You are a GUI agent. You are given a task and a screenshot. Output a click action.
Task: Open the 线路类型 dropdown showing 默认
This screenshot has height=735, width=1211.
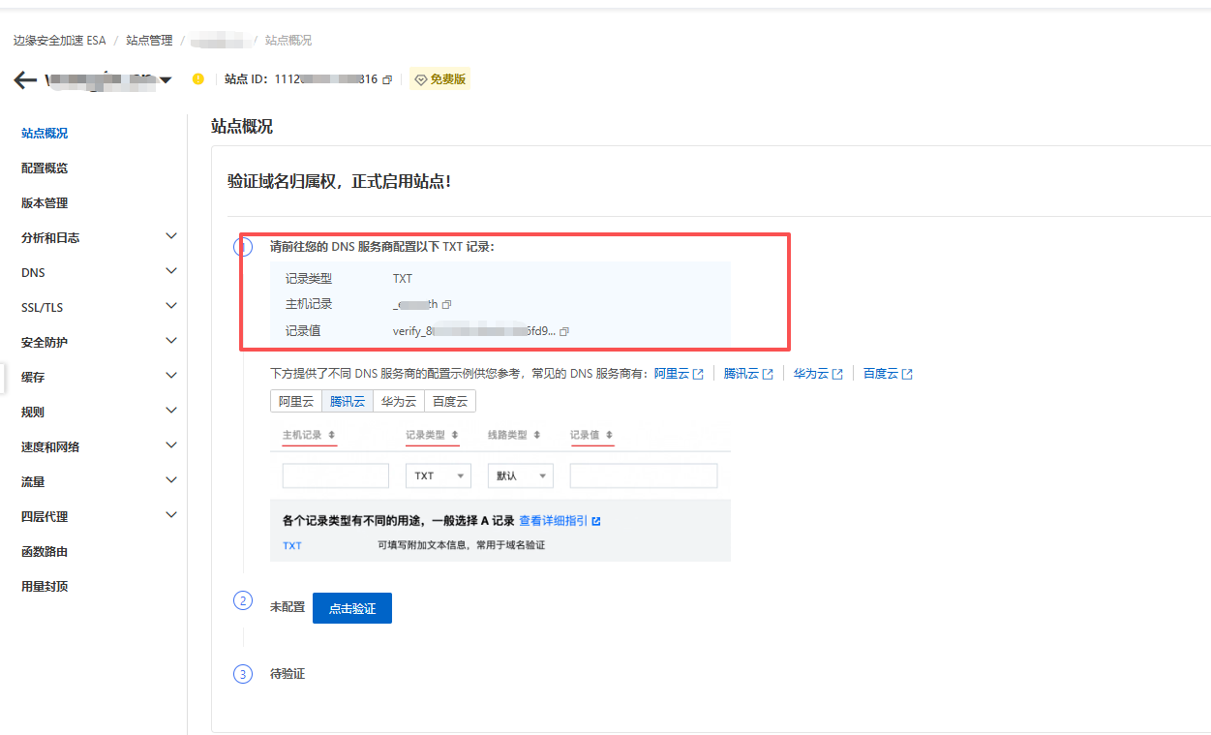pos(520,475)
